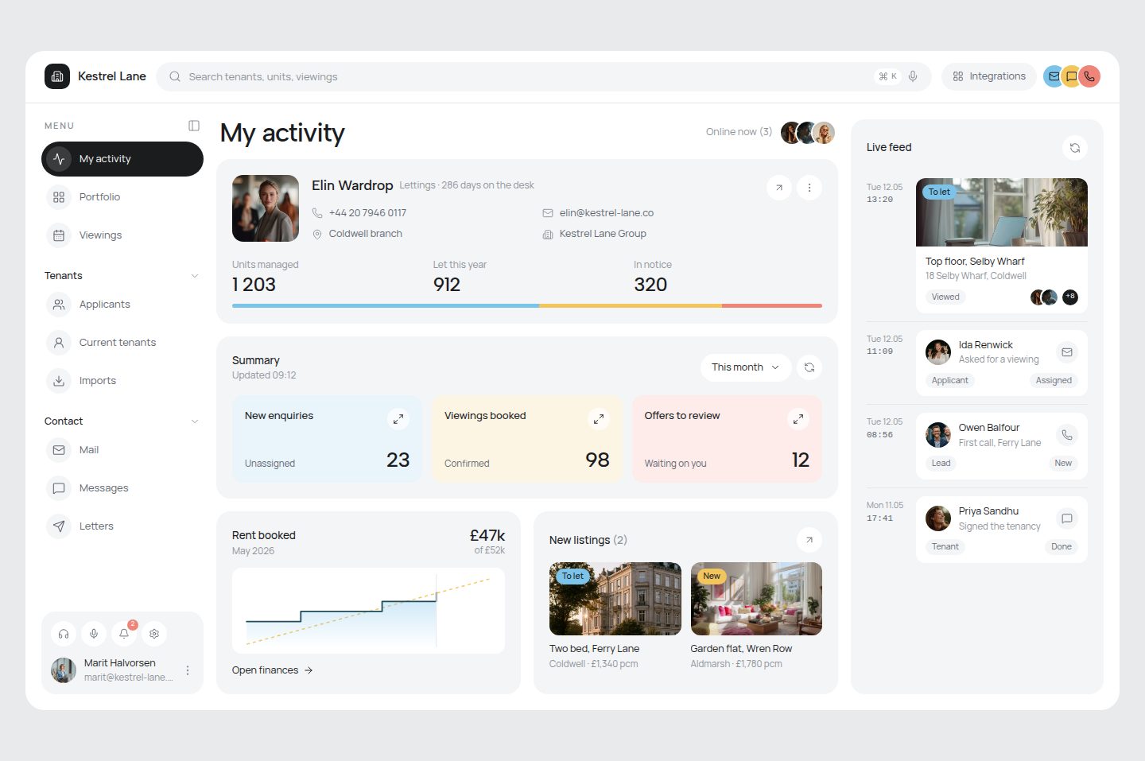Toggle the microphone icon in bottom sidebar
1145x761 pixels.
pos(94,634)
